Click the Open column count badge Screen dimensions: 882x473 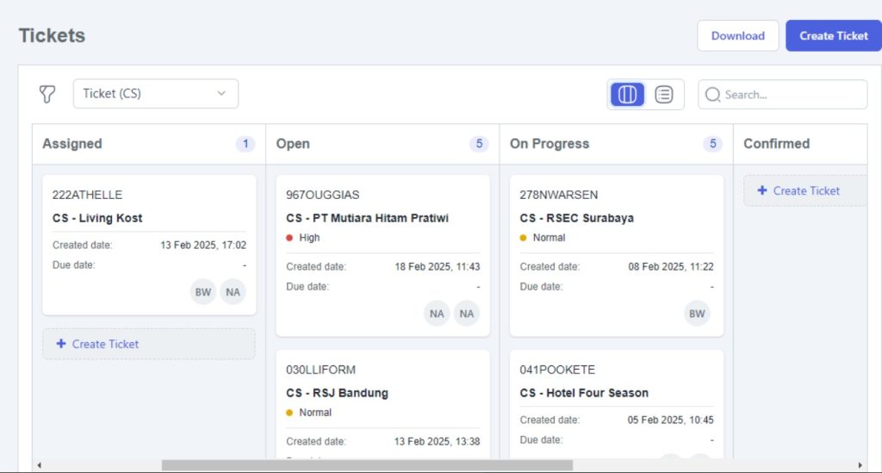[479, 144]
